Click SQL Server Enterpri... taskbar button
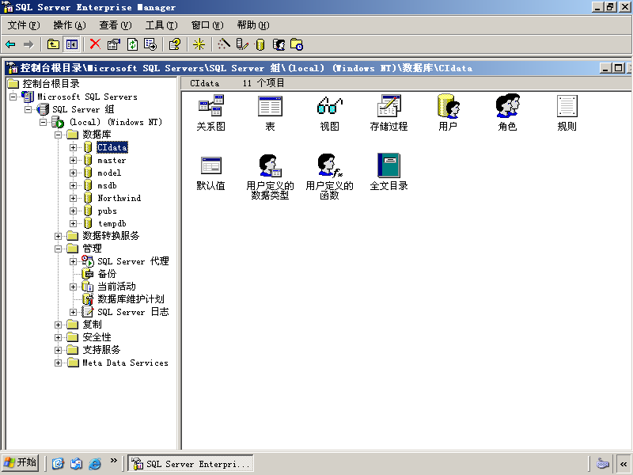The width and height of the screenshot is (633, 475). coord(191,464)
